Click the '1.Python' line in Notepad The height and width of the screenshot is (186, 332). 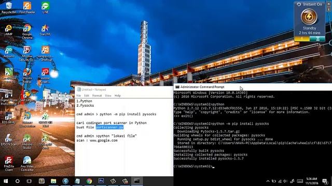point(84,101)
